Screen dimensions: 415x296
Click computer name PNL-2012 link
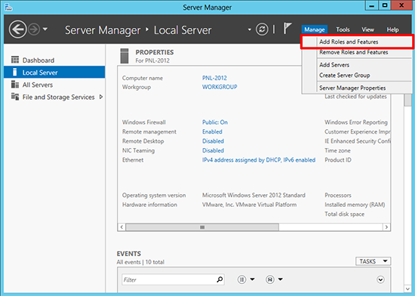click(214, 78)
